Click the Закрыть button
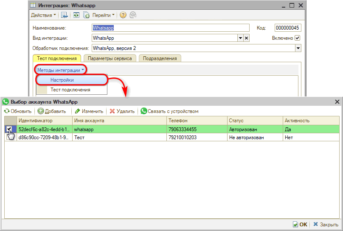 click(x=326, y=225)
